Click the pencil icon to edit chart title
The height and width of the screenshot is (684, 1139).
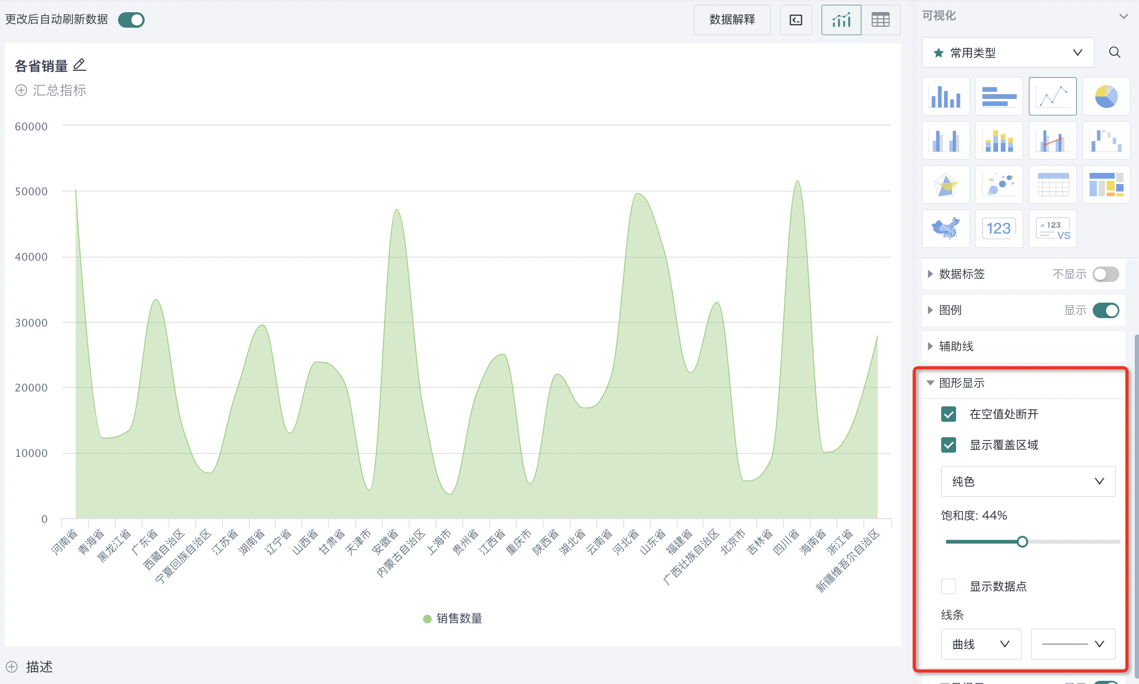coord(79,65)
